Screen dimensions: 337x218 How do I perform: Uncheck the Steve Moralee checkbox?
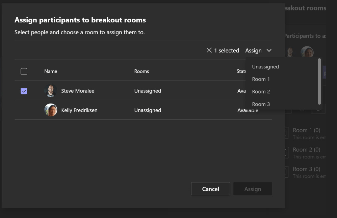(x=24, y=91)
